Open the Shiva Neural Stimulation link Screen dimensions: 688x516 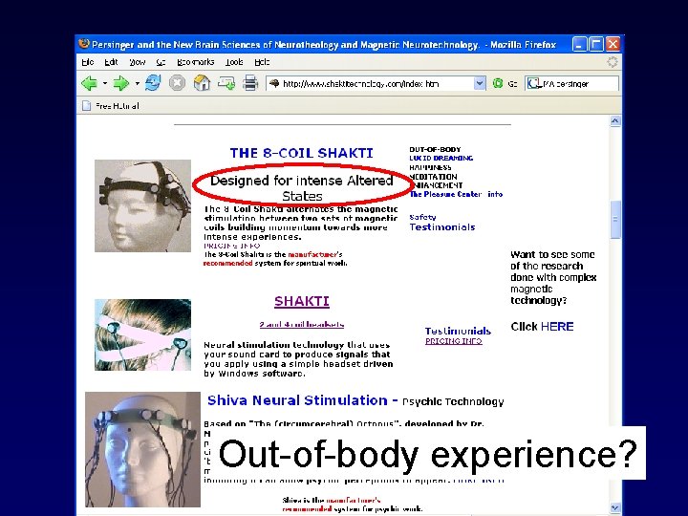pyautogui.click(x=297, y=400)
